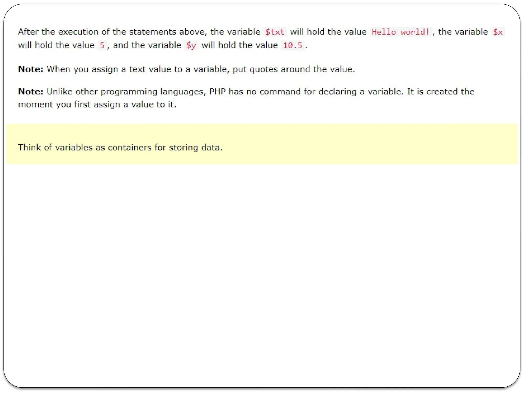Click text 'Think of variables as containers'
This screenshot has height=393, width=524.
pos(84,148)
